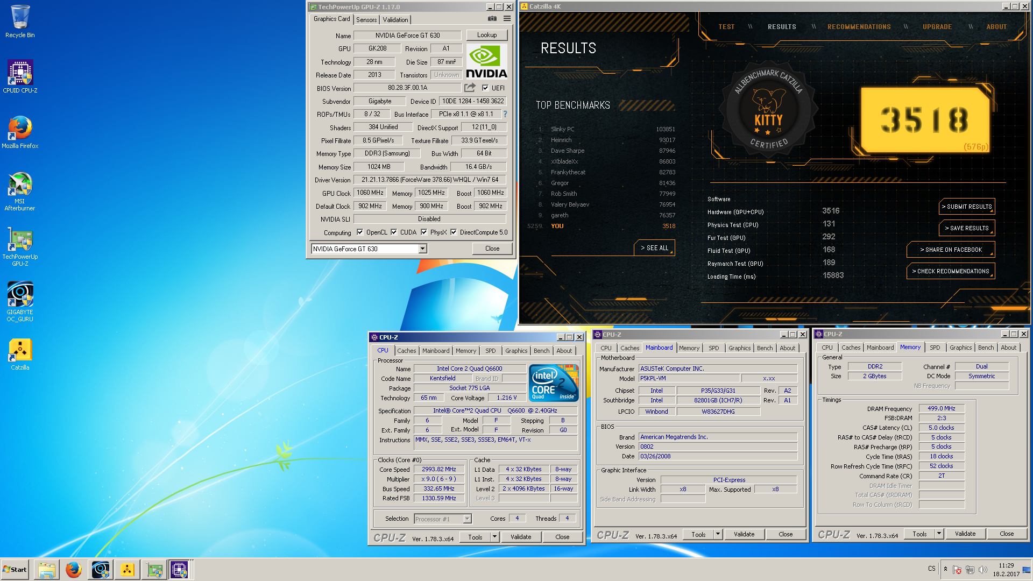Open UPGRADE section in Catzilla
Viewport: 1033px width, 581px height.
point(937,27)
